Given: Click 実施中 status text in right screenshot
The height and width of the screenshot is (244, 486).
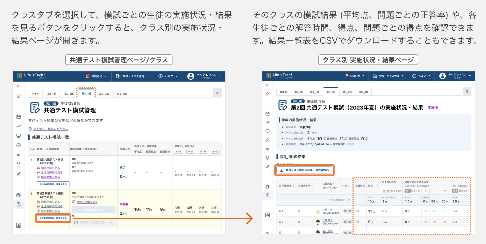Looking at the screenshot, I should coord(433,108).
